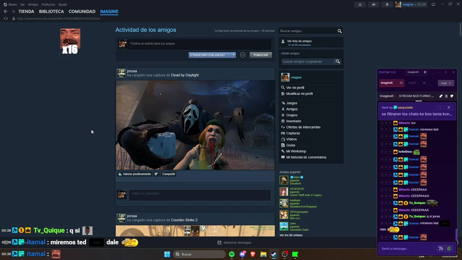Image resolution: width=462 pixels, height=260 pixels.
Task: Click Ver mi perfil
Action: [x=295, y=88]
